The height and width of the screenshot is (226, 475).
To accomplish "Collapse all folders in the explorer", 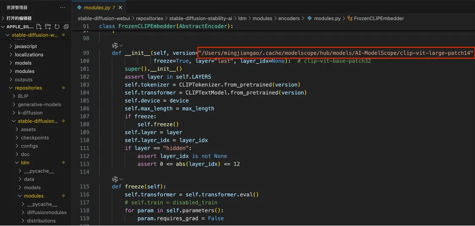I will coord(66,27).
